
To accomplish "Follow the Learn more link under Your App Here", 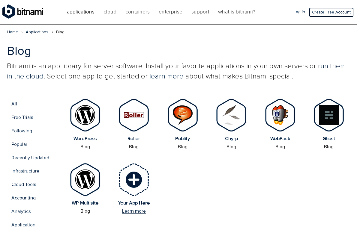I will point(134,211).
